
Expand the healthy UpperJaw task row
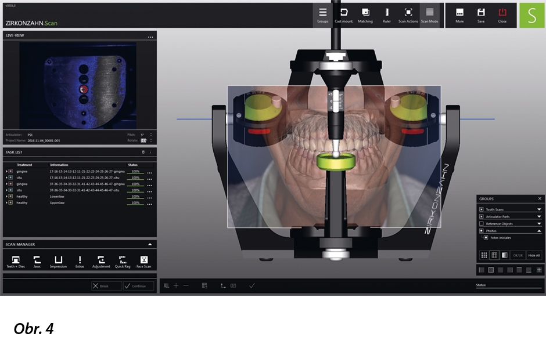point(6,202)
